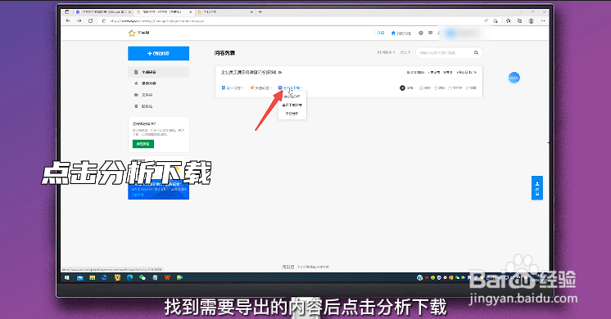611x319 pixels.
Task: Open the status filter dropdown
Action: point(405,52)
